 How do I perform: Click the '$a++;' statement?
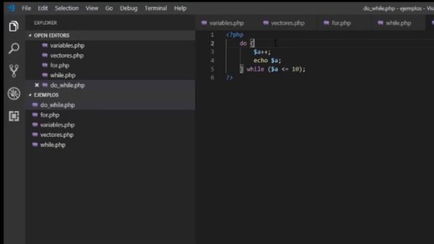click(262, 52)
